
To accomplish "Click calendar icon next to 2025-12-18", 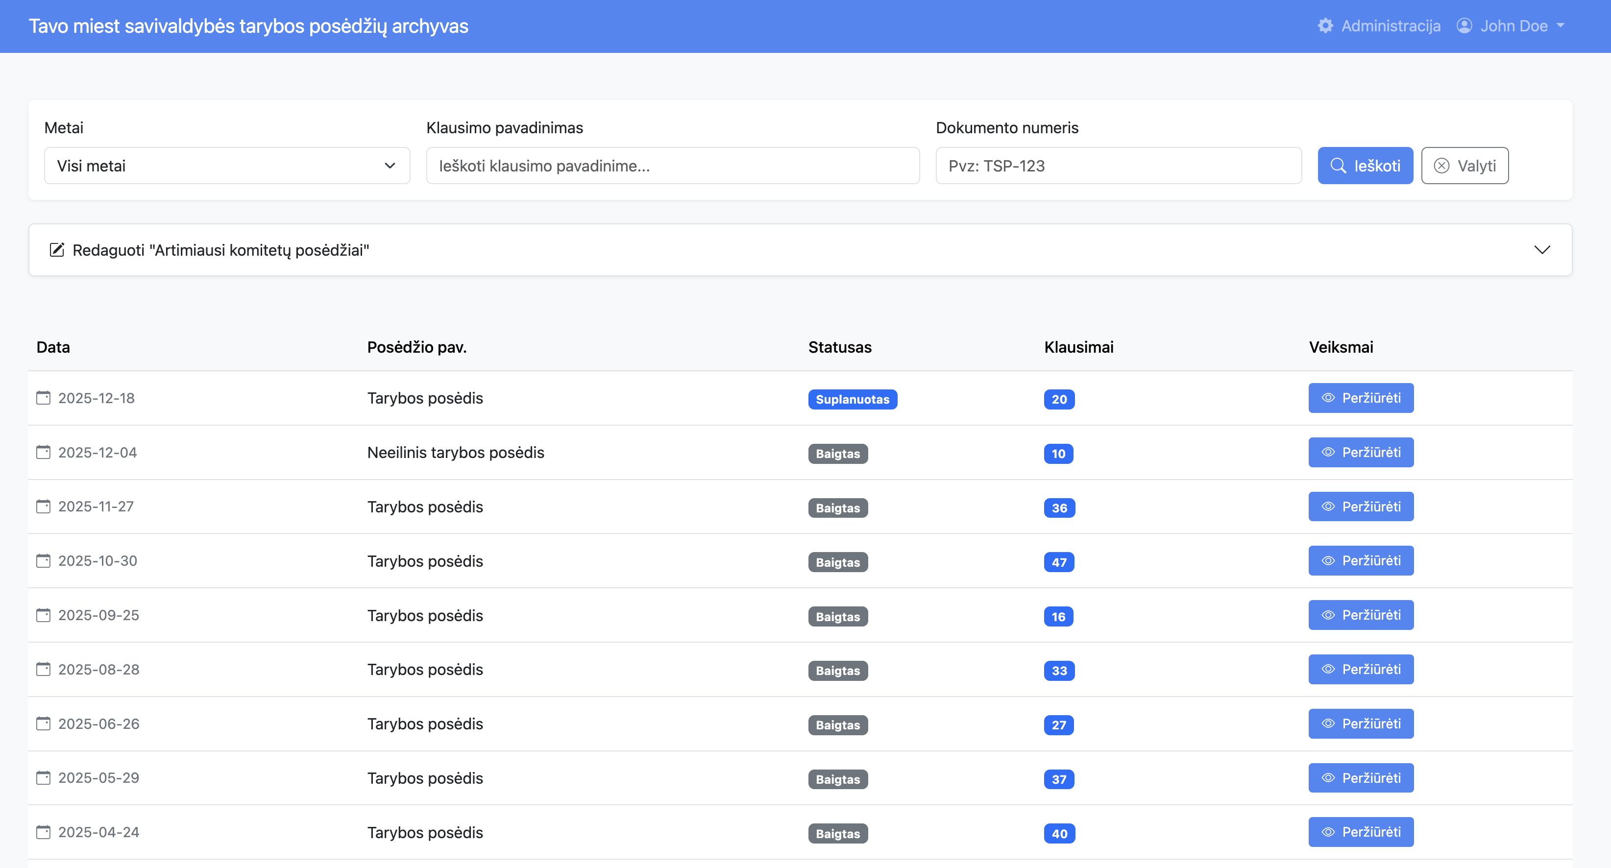I will tap(43, 398).
